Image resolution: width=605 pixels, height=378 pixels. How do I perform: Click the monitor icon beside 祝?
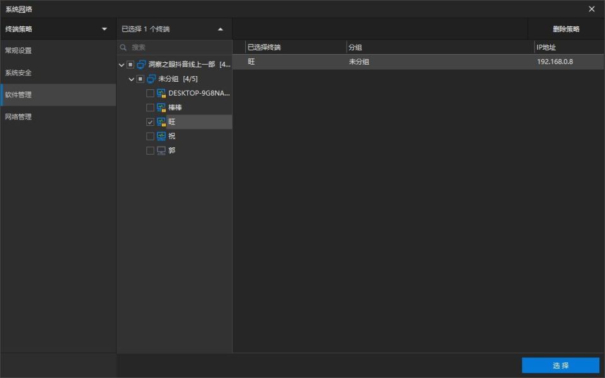161,136
